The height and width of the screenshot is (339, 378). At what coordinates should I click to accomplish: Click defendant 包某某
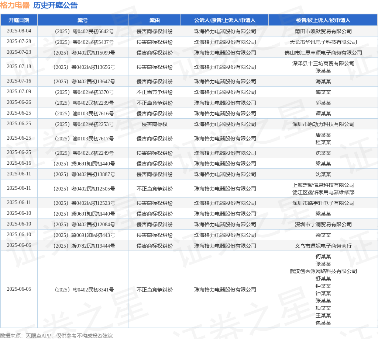(x=323, y=323)
